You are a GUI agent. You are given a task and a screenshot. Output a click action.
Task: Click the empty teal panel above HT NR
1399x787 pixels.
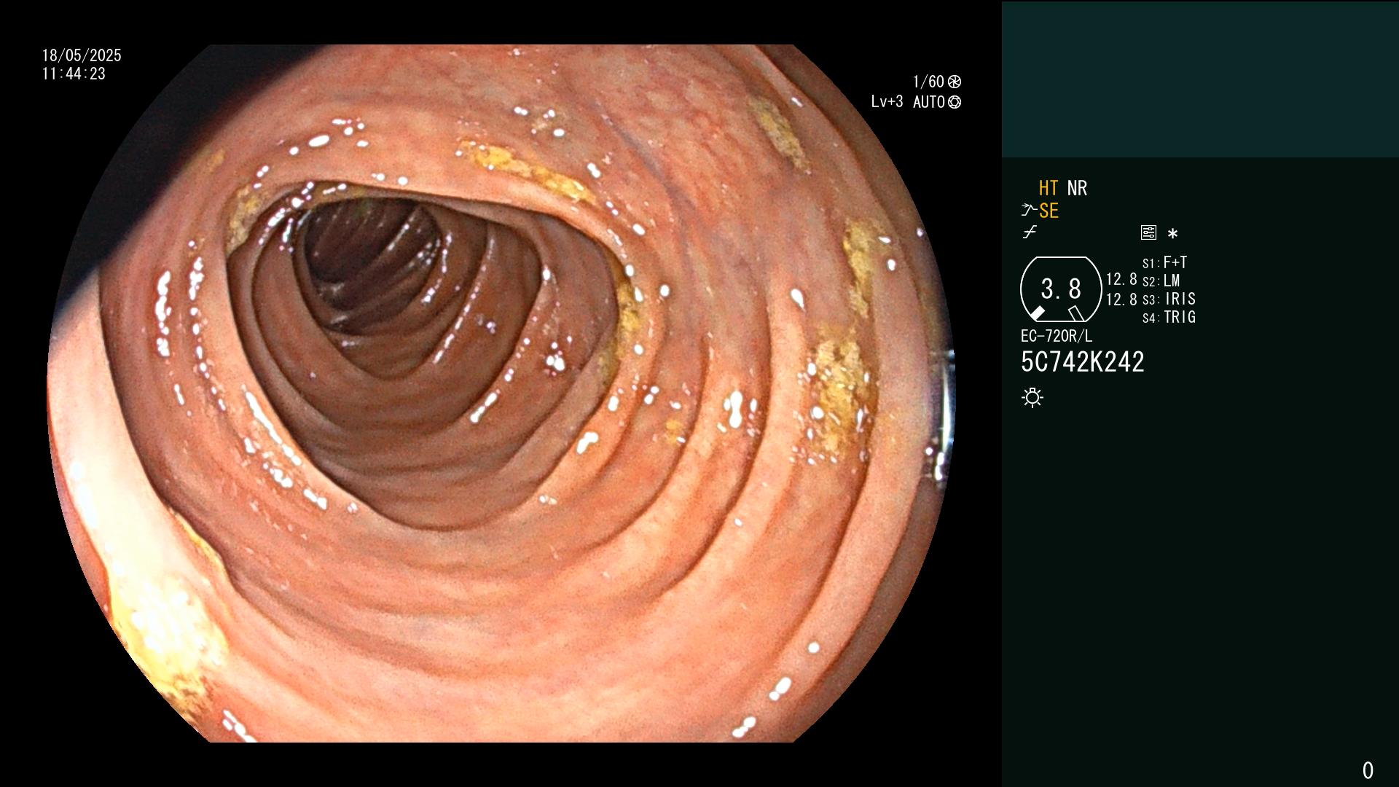(1200, 79)
